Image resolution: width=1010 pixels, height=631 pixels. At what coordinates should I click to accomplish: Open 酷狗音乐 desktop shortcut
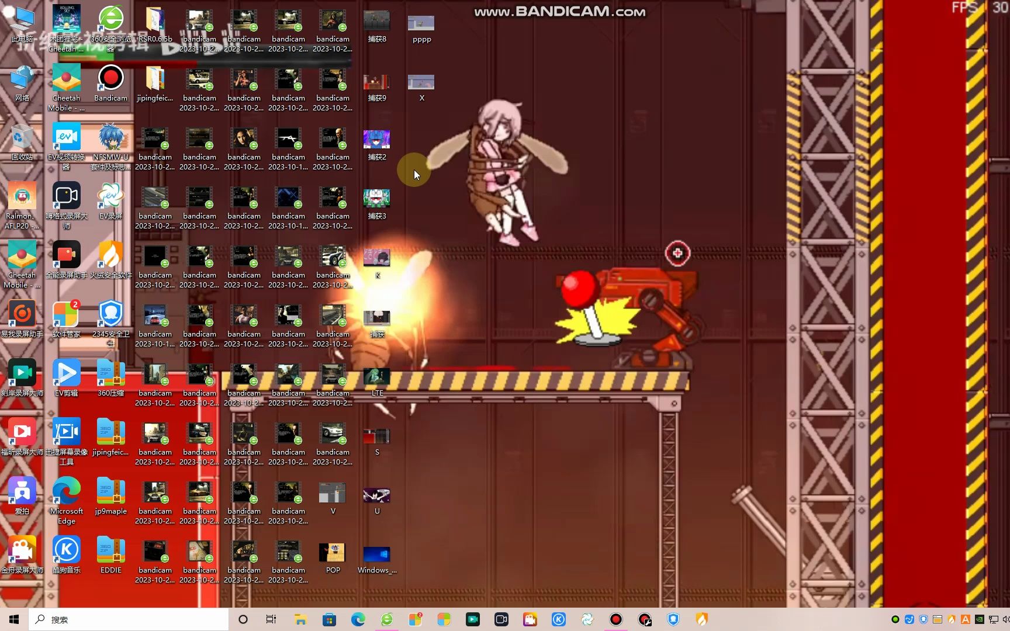[x=66, y=555]
